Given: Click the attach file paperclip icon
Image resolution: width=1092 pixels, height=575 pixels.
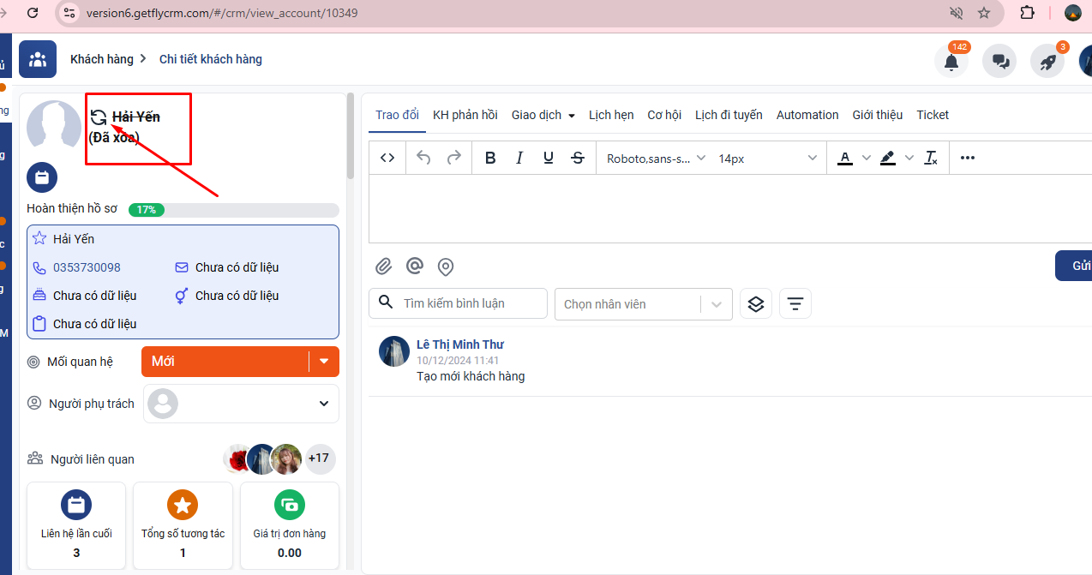Looking at the screenshot, I should (383, 267).
